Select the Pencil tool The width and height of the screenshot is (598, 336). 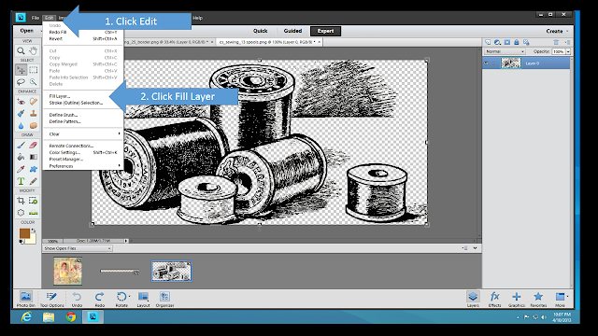point(34,181)
